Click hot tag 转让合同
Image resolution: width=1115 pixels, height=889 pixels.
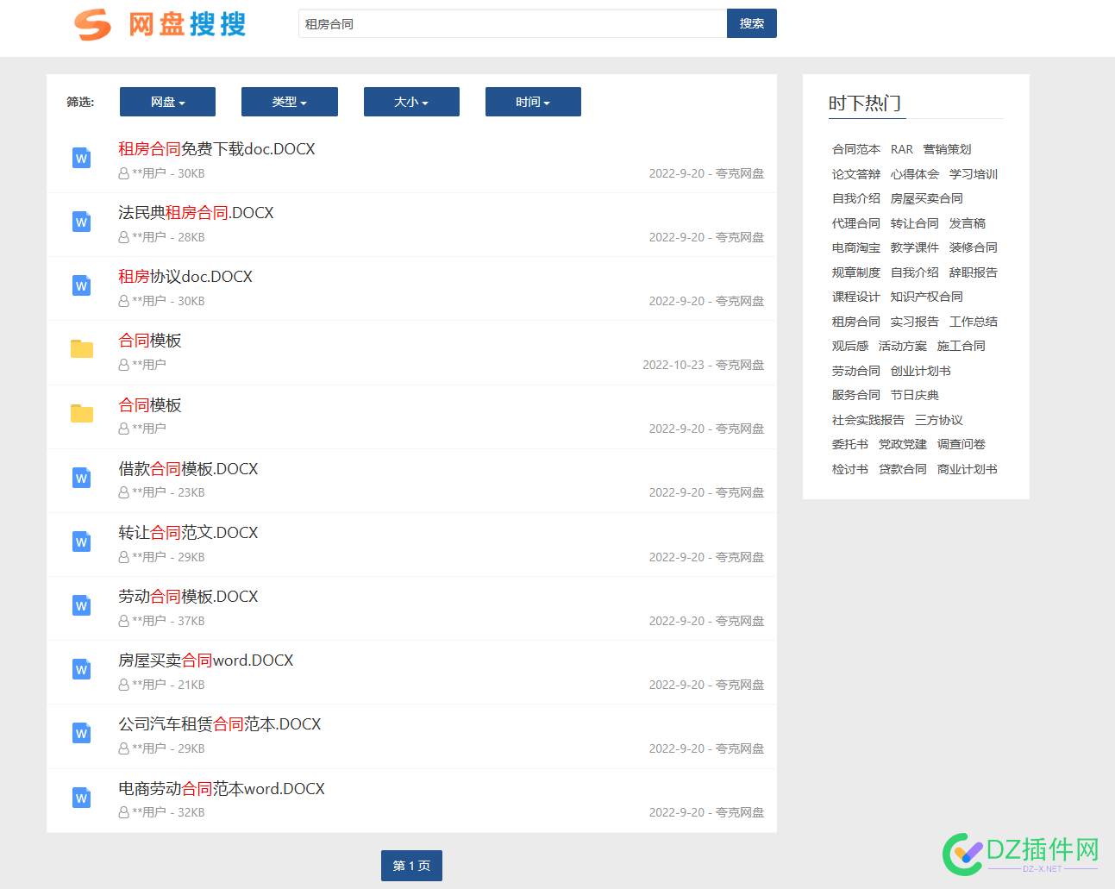click(915, 223)
